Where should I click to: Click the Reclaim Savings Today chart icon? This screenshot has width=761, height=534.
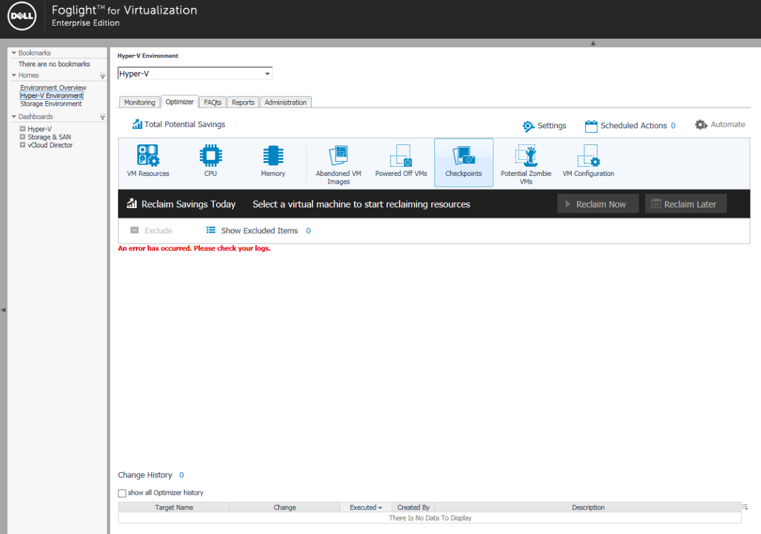131,204
